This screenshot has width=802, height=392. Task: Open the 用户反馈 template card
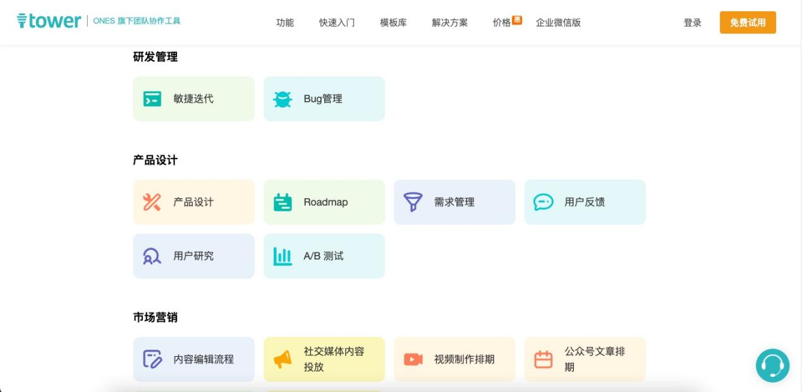(x=585, y=202)
